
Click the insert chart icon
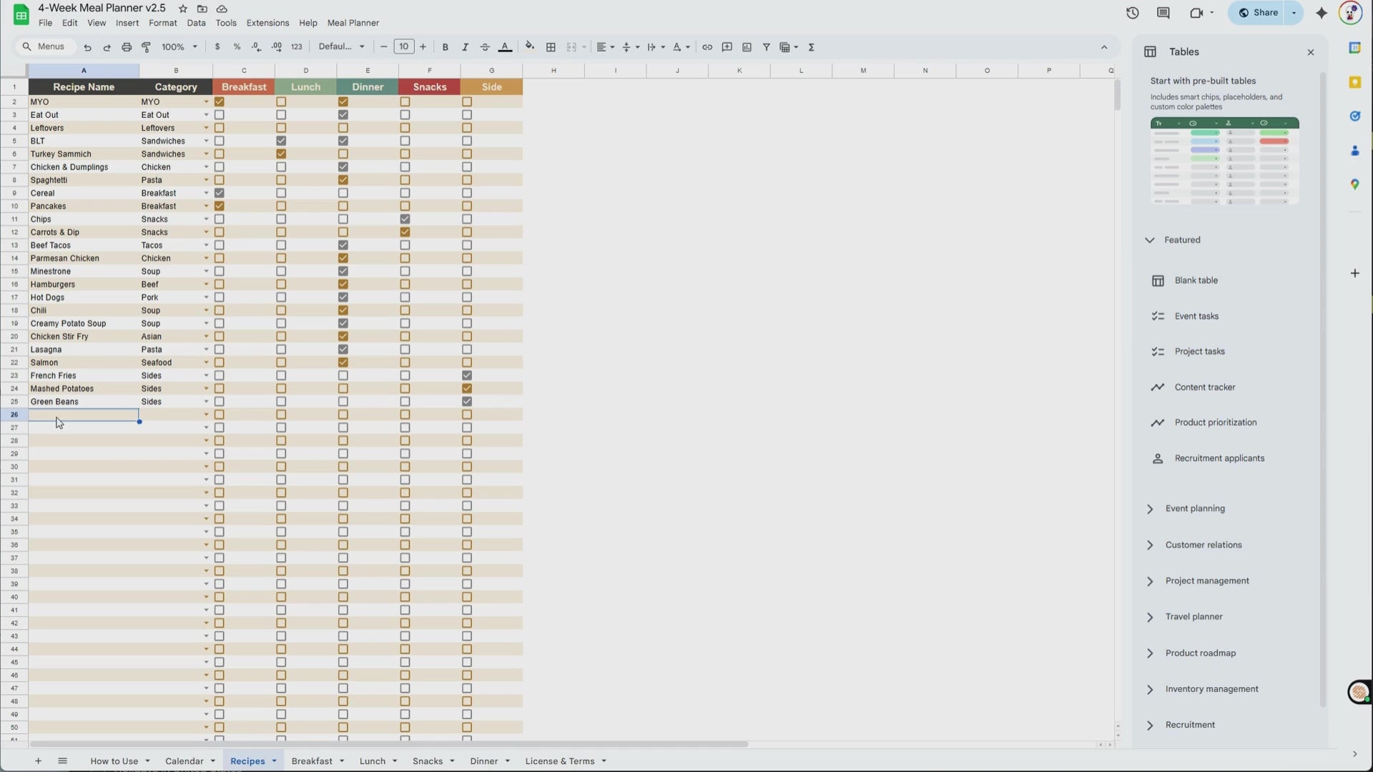pyautogui.click(x=747, y=47)
